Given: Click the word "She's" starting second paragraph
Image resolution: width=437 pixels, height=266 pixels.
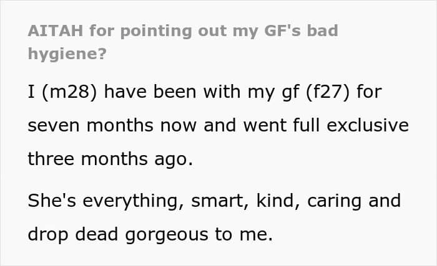Looking at the screenshot, I should [52, 201].
